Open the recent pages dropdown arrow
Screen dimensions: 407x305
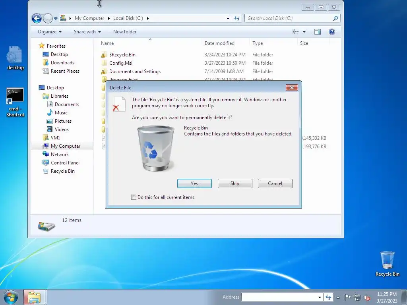pyautogui.click(x=56, y=18)
